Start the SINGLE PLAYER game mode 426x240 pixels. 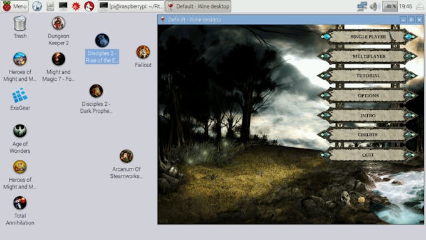pyautogui.click(x=368, y=36)
